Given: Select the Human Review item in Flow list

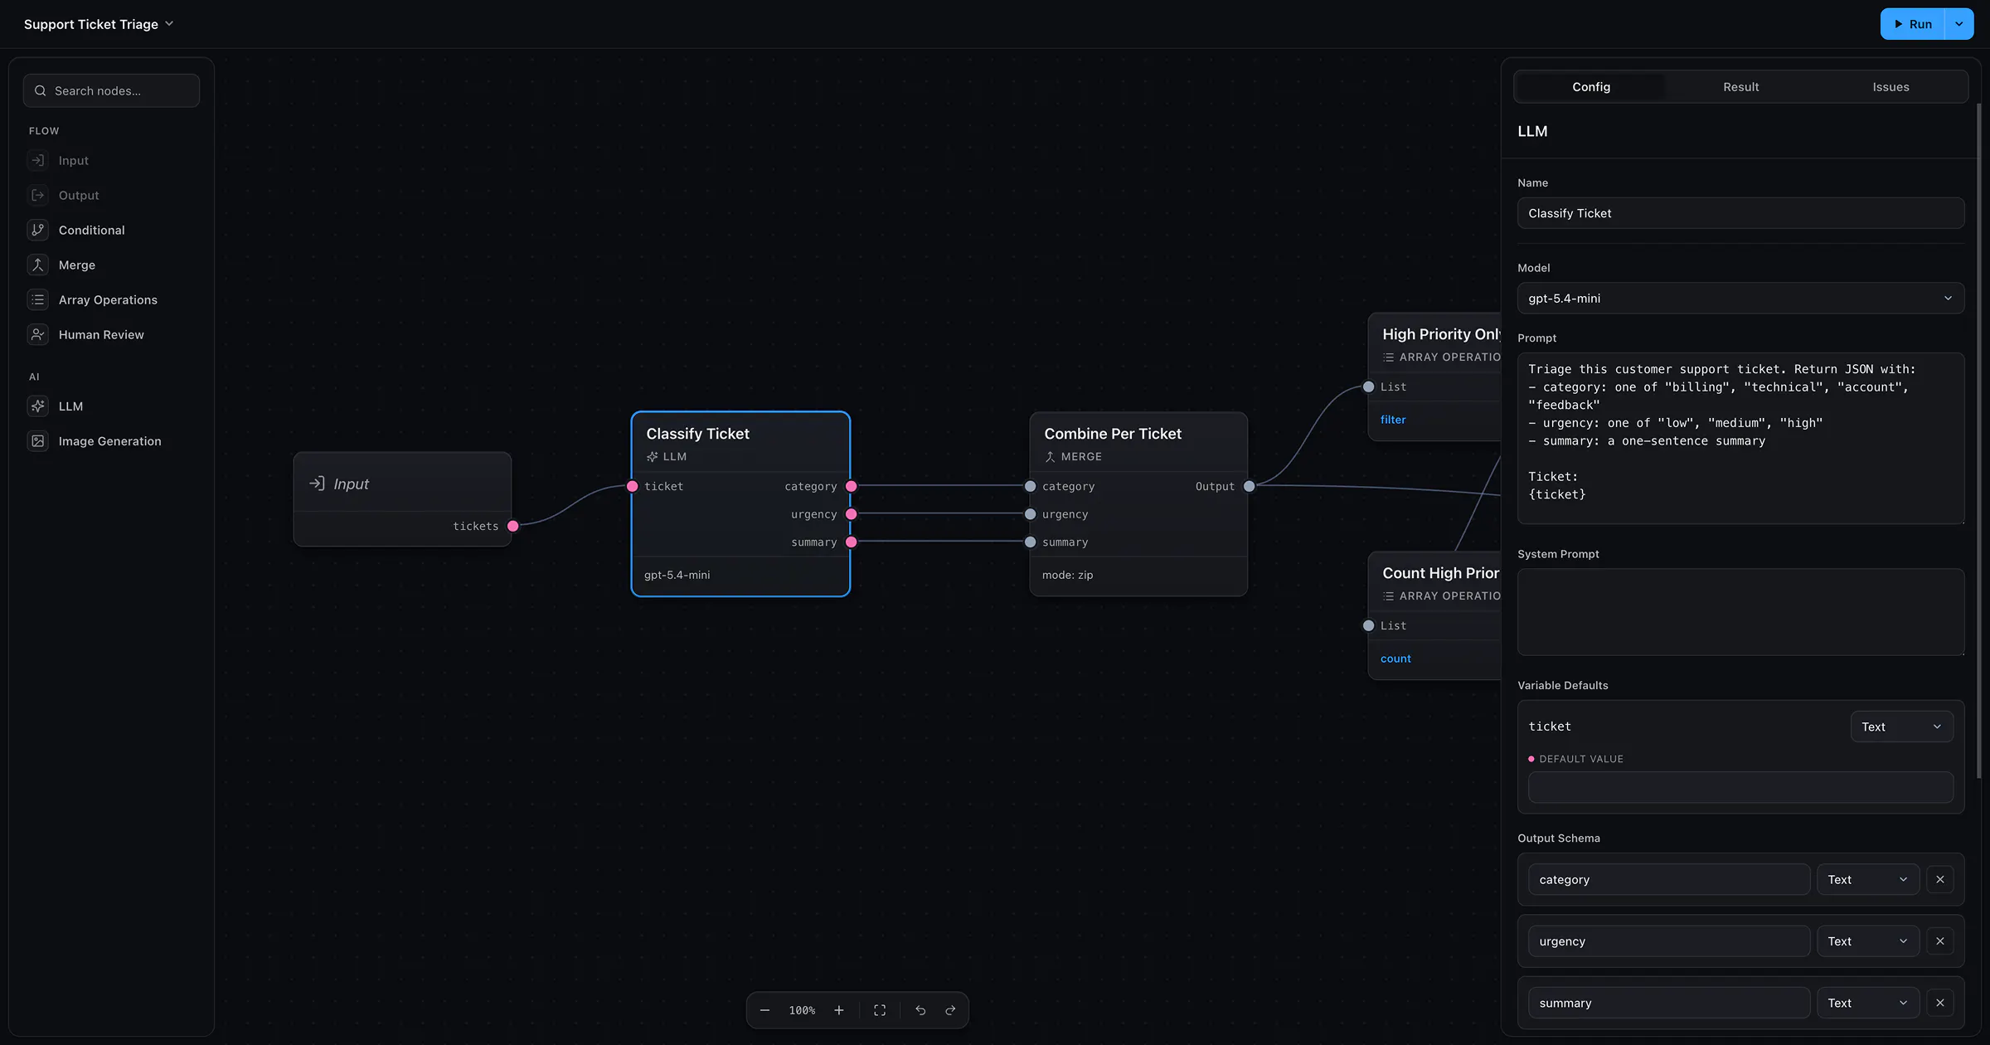Looking at the screenshot, I should coord(111,334).
